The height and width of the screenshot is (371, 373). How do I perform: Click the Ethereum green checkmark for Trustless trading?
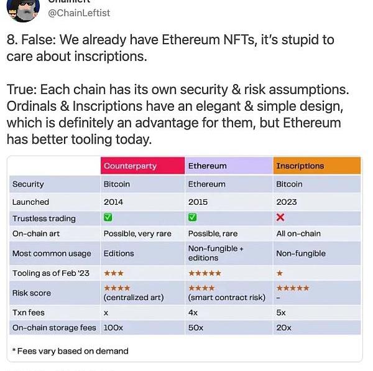193,217
